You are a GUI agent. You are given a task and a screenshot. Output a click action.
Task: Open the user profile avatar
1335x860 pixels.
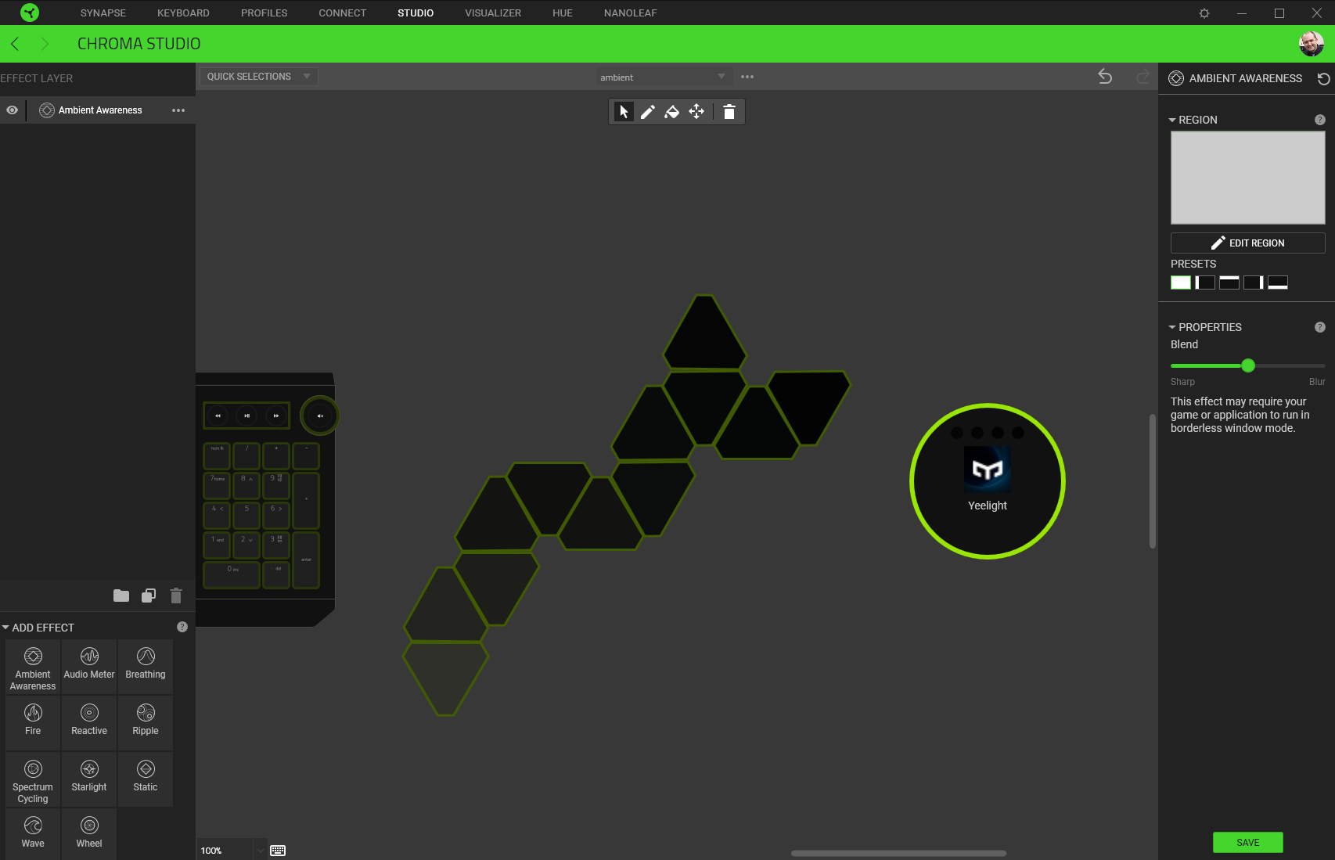[x=1312, y=44]
